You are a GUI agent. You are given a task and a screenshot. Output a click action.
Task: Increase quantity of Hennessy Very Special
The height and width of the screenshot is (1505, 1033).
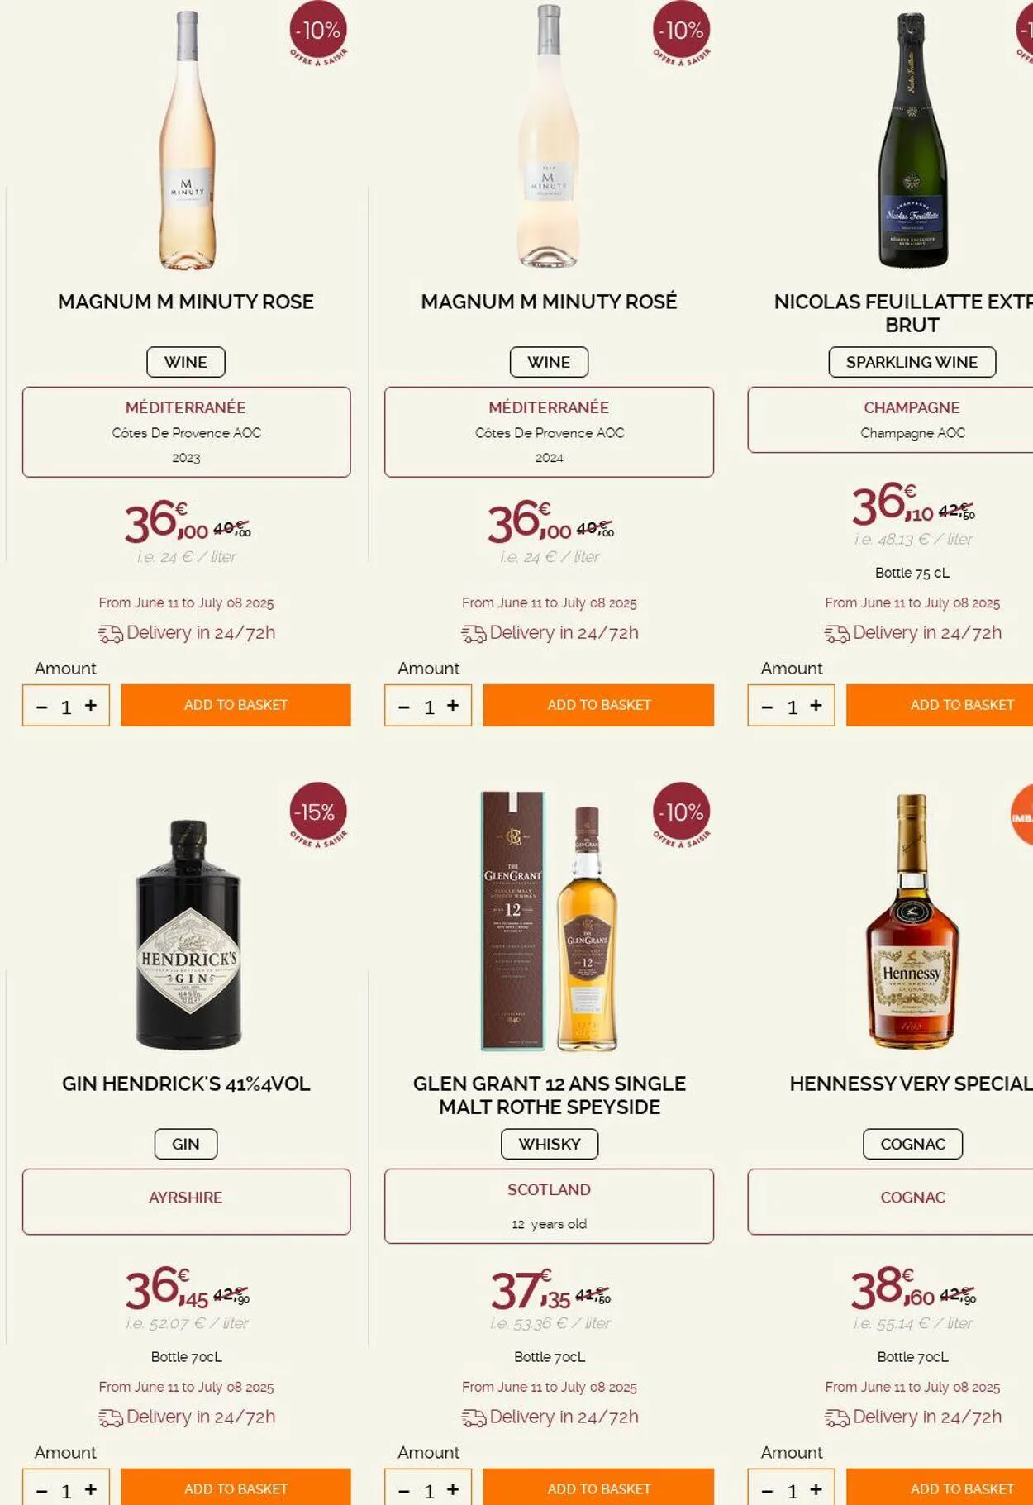tap(816, 1488)
